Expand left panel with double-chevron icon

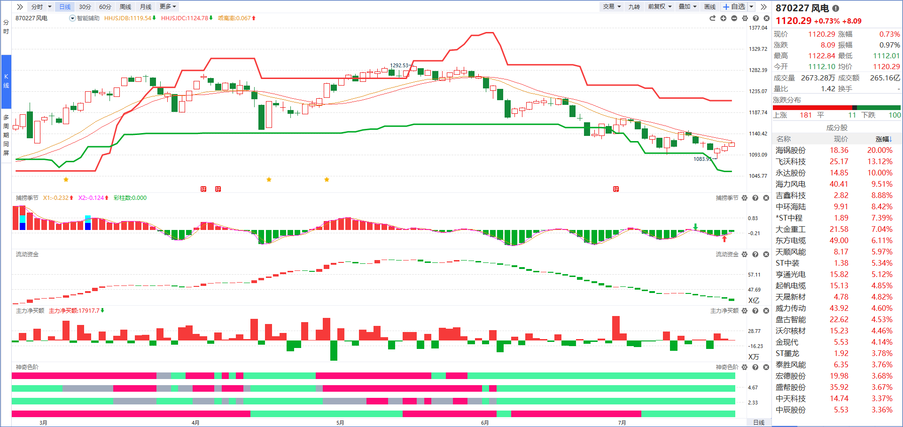coord(20,7)
